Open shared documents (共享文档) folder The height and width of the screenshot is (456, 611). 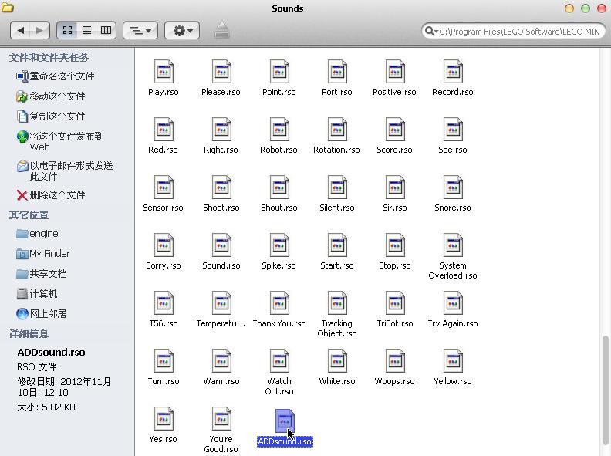tap(42, 274)
